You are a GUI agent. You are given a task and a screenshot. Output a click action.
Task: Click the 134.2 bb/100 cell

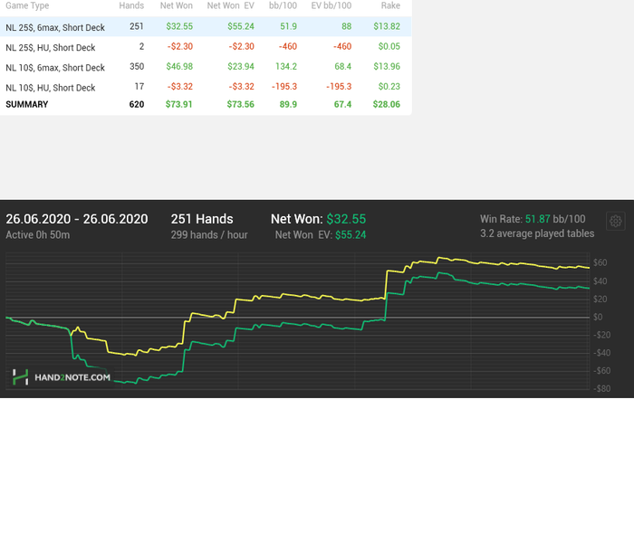pyautogui.click(x=286, y=67)
